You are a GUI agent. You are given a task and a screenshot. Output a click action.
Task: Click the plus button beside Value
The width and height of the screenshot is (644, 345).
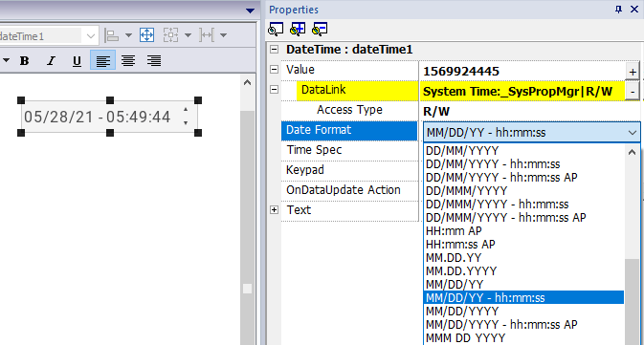[x=633, y=72]
